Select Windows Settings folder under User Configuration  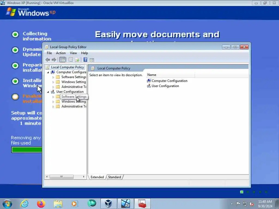[x=74, y=102]
